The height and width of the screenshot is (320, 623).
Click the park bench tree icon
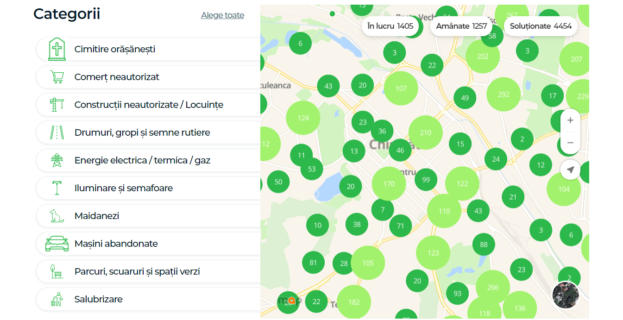tap(57, 271)
